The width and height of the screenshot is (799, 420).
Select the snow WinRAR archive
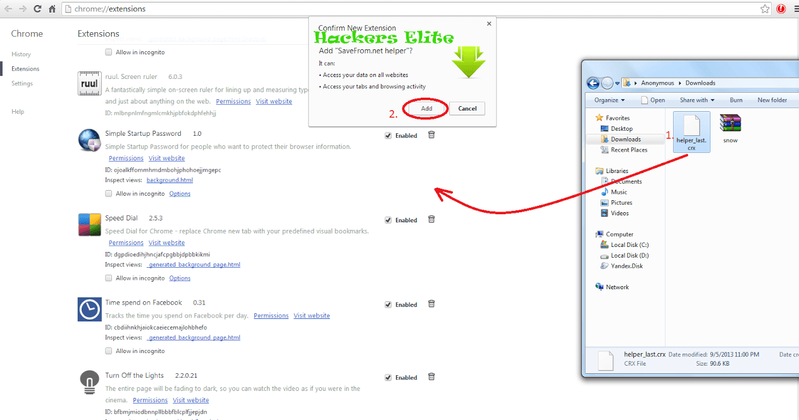[x=730, y=129]
